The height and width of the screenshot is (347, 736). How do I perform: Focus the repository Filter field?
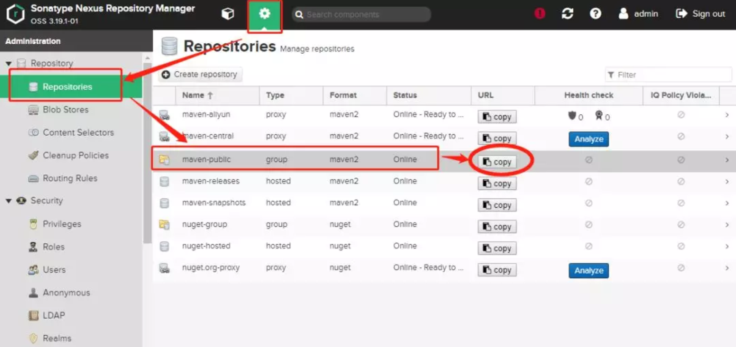pos(668,75)
